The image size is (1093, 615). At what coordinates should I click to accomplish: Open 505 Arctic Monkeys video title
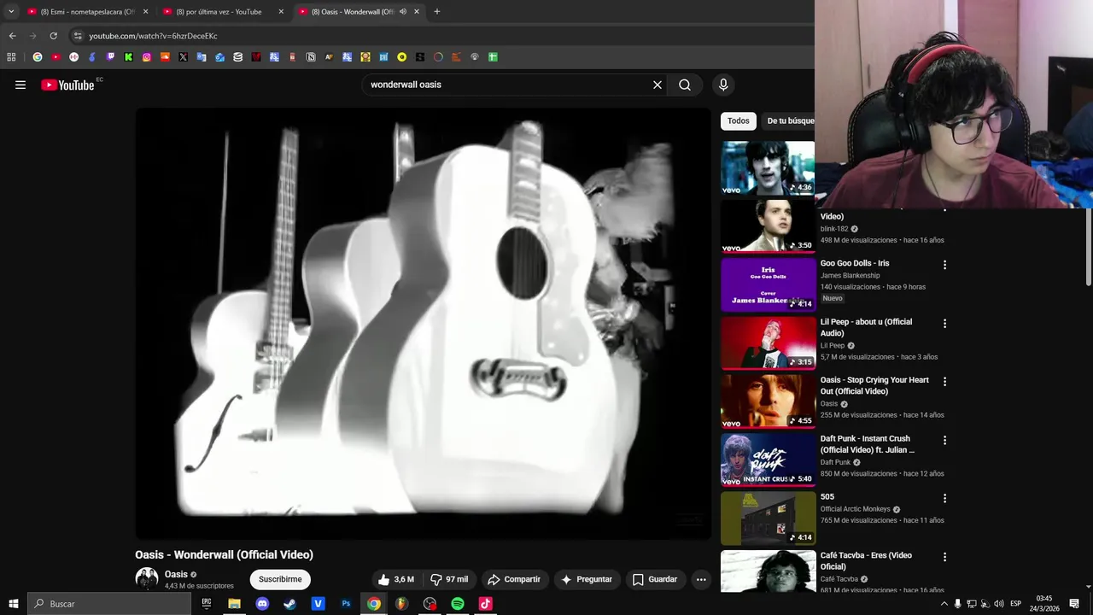827,496
